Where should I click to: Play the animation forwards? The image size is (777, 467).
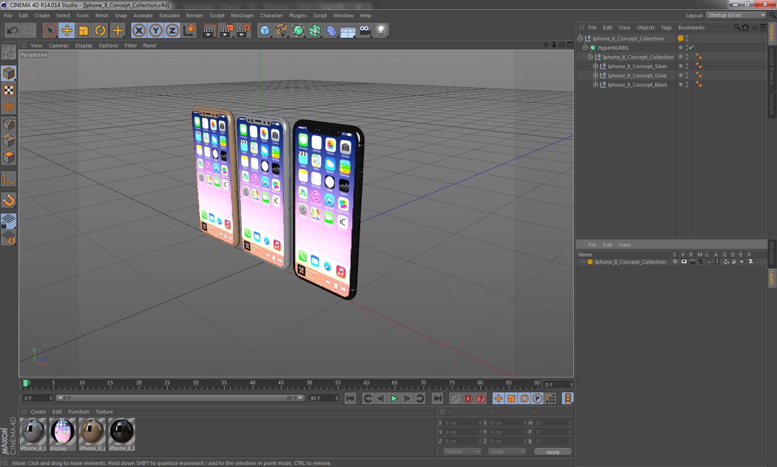tap(394, 398)
